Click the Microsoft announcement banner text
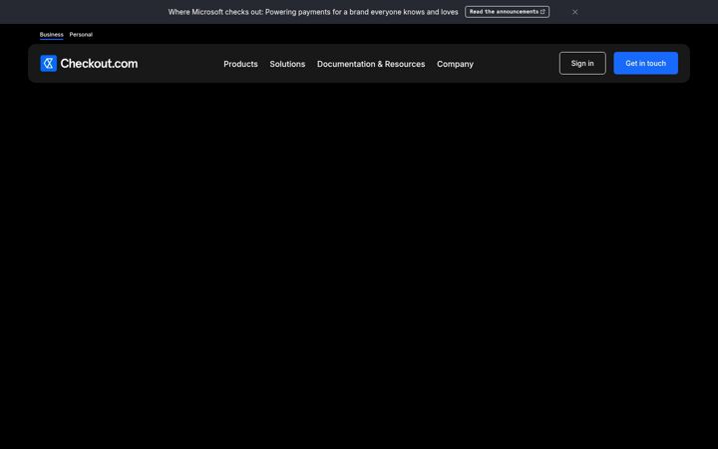 click(x=313, y=12)
